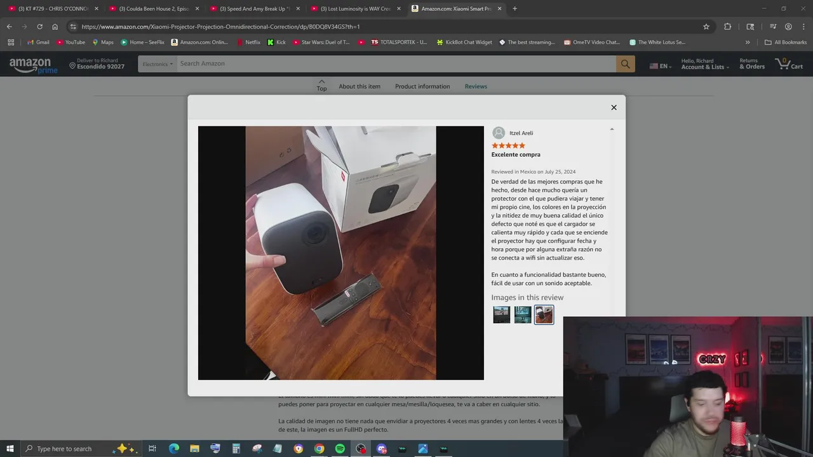Jump to the Top of the page

[321, 86]
